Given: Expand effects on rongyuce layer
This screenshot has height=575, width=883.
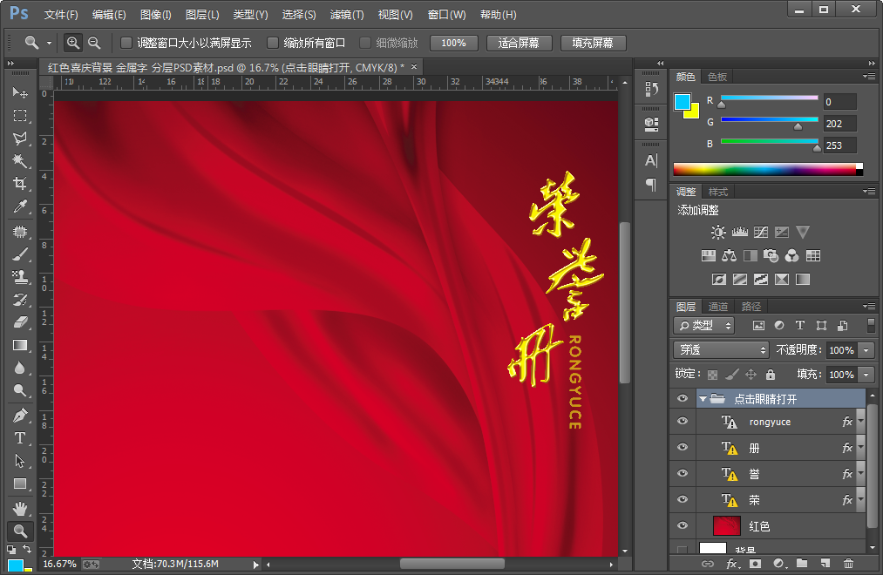Looking at the screenshot, I should click(860, 421).
